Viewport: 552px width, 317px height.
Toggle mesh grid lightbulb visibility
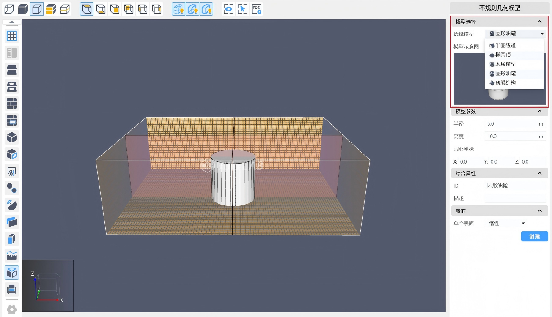pos(179,9)
